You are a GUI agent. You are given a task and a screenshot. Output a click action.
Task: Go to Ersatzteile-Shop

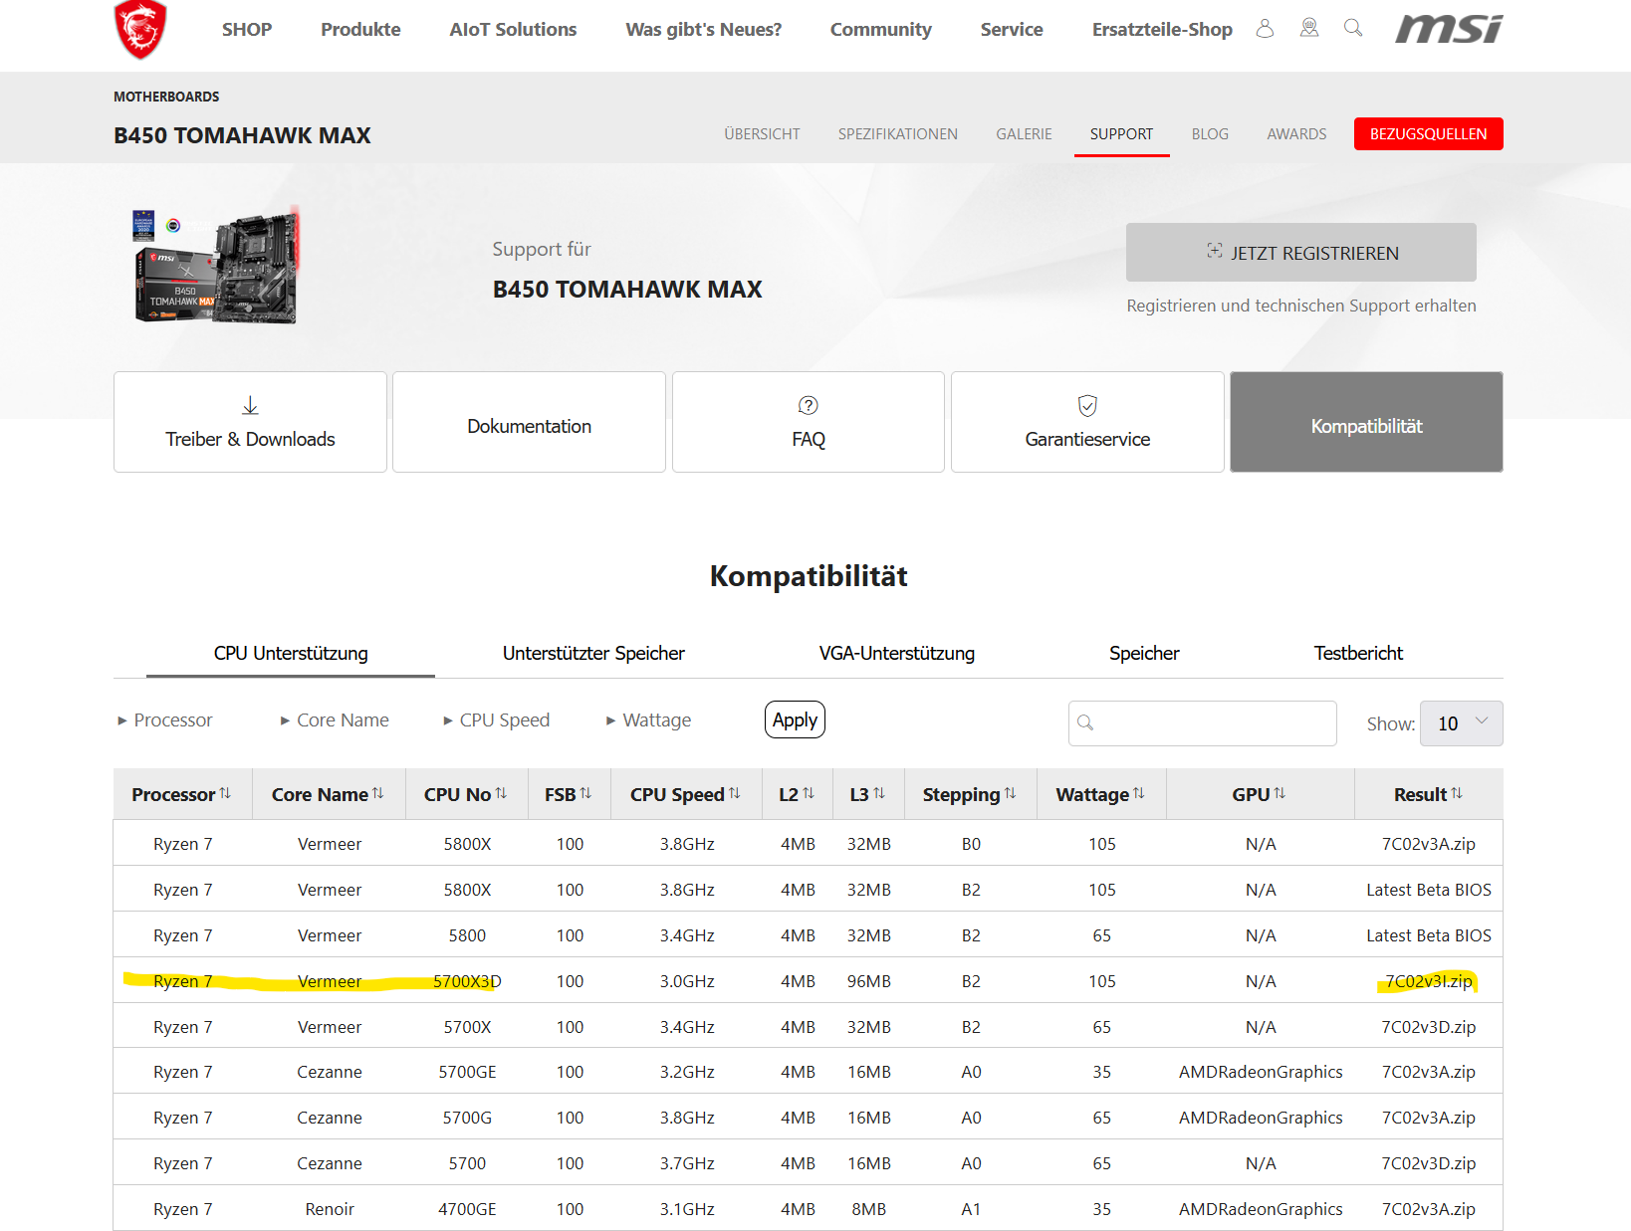(x=1162, y=30)
